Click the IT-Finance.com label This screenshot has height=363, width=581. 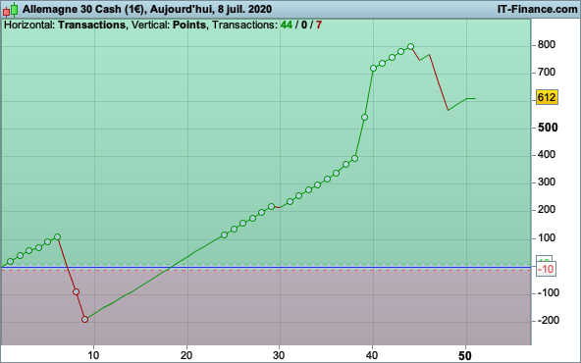tap(537, 9)
